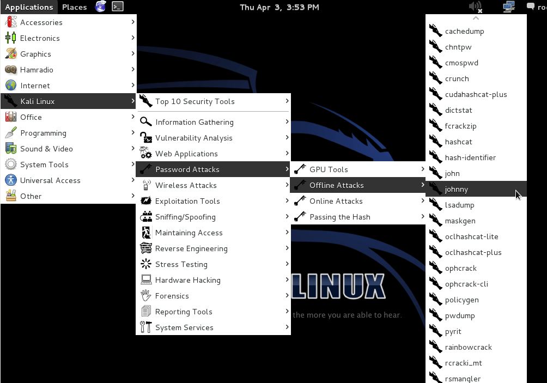Viewport: 547px width, 383px height.
Task: Launch ophcrack from the list
Action: point(476,268)
